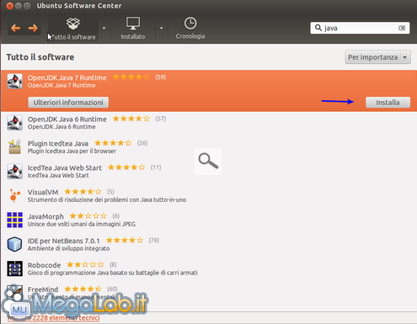Select the IcedTea Java Web Start title
The image size is (417, 324).
(65, 167)
